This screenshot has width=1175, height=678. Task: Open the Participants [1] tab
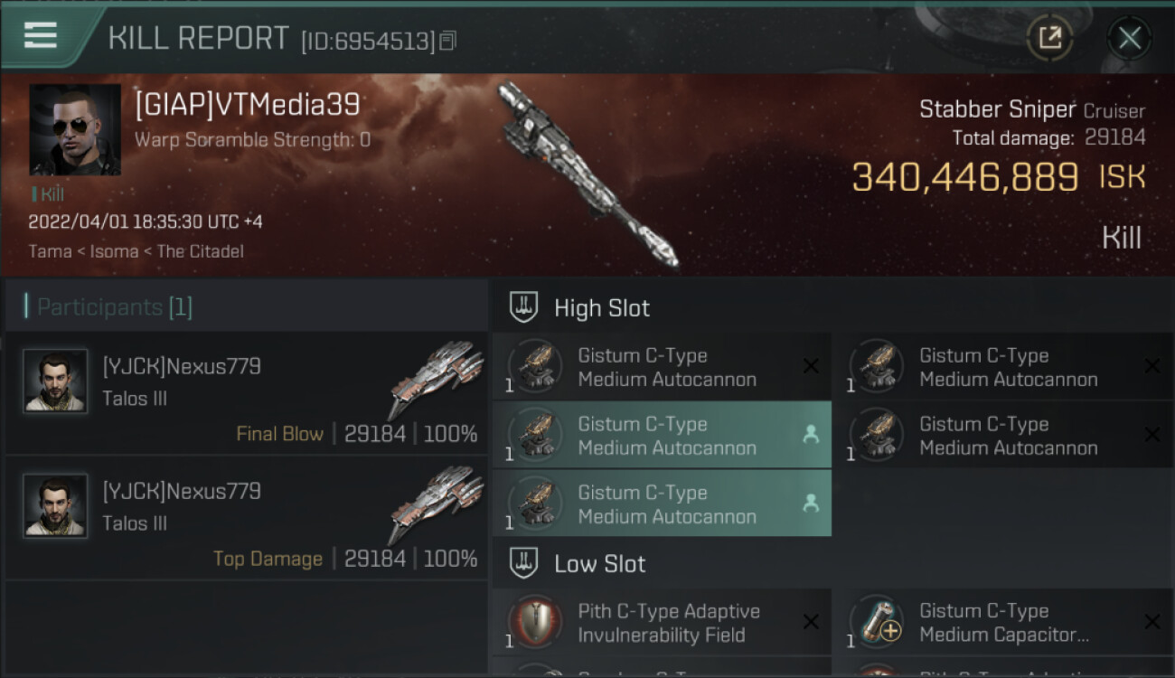[x=114, y=306]
